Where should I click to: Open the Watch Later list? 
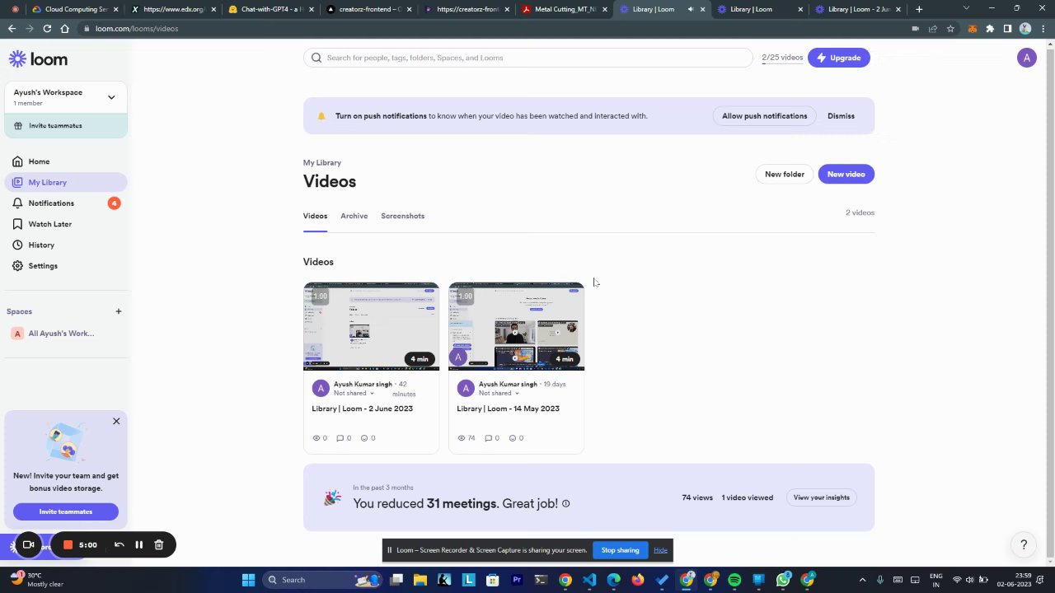[66, 224]
